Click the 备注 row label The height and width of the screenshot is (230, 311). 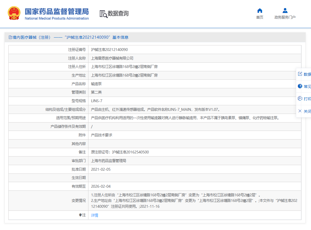(82, 152)
